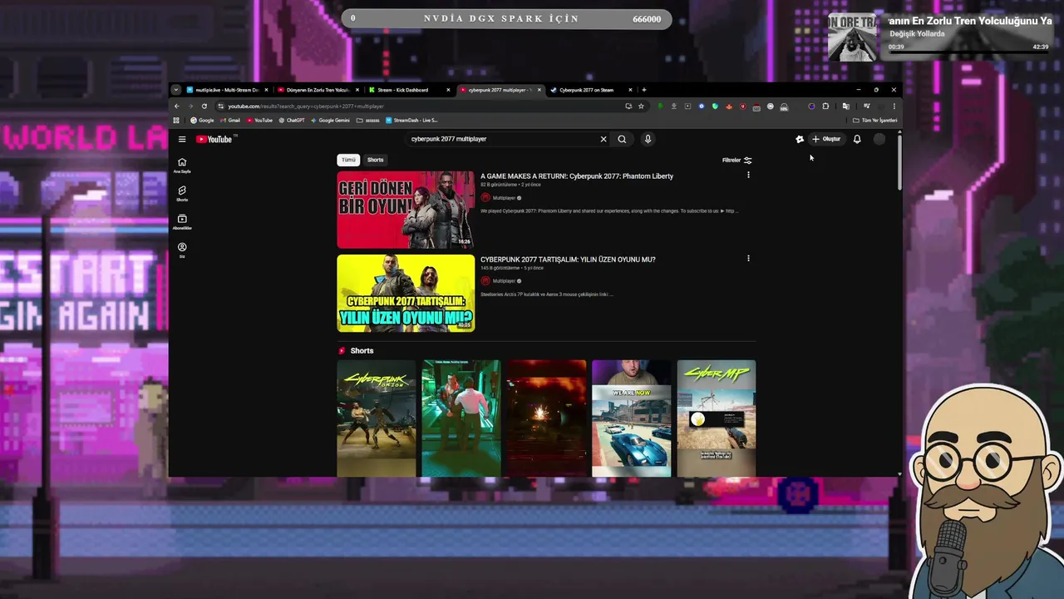
Task: Bookmark this page with star icon
Action: (641, 106)
